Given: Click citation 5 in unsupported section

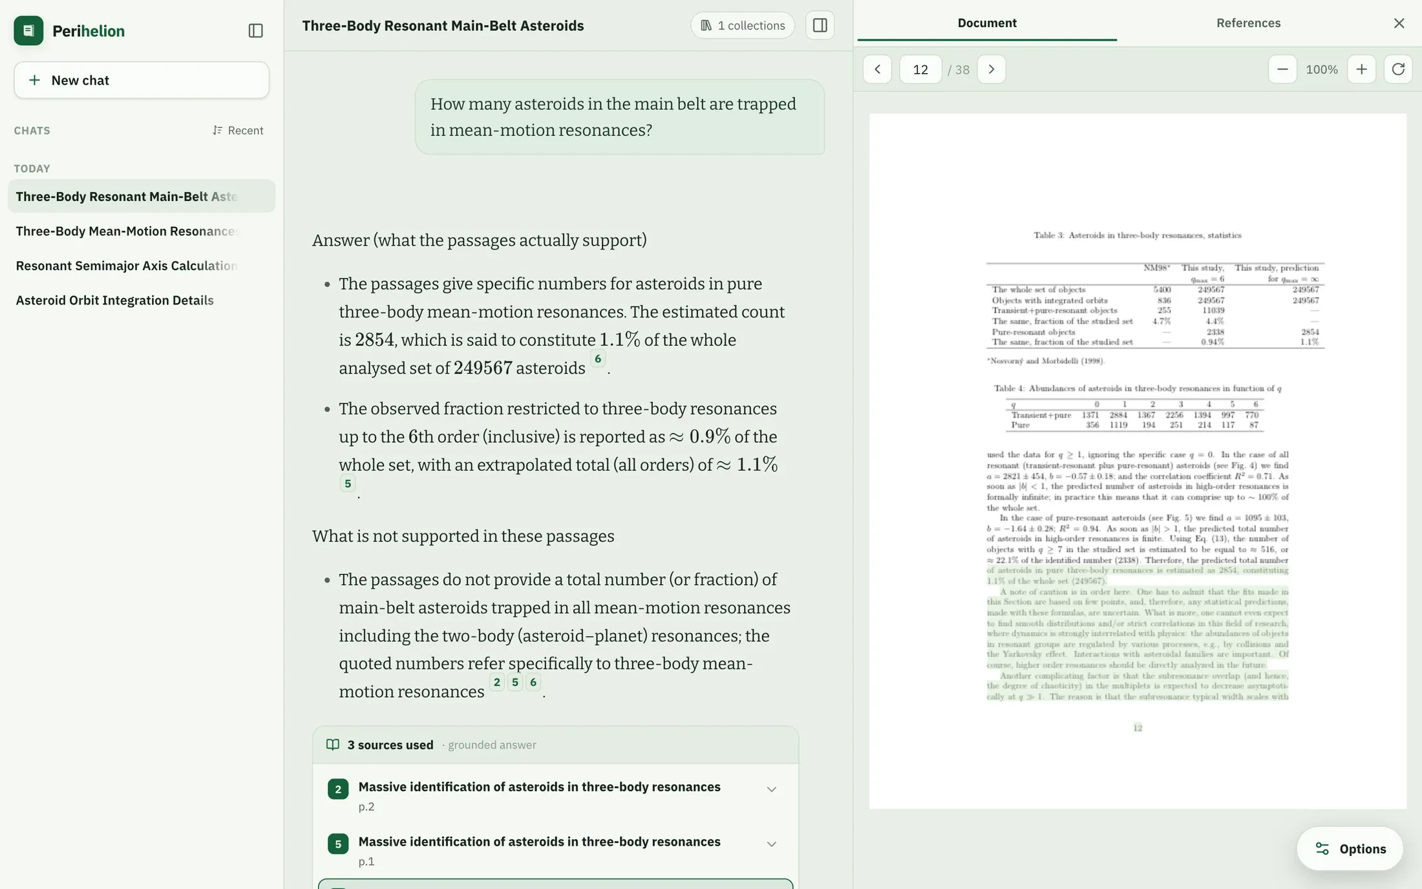Looking at the screenshot, I should pyautogui.click(x=515, y=682).
